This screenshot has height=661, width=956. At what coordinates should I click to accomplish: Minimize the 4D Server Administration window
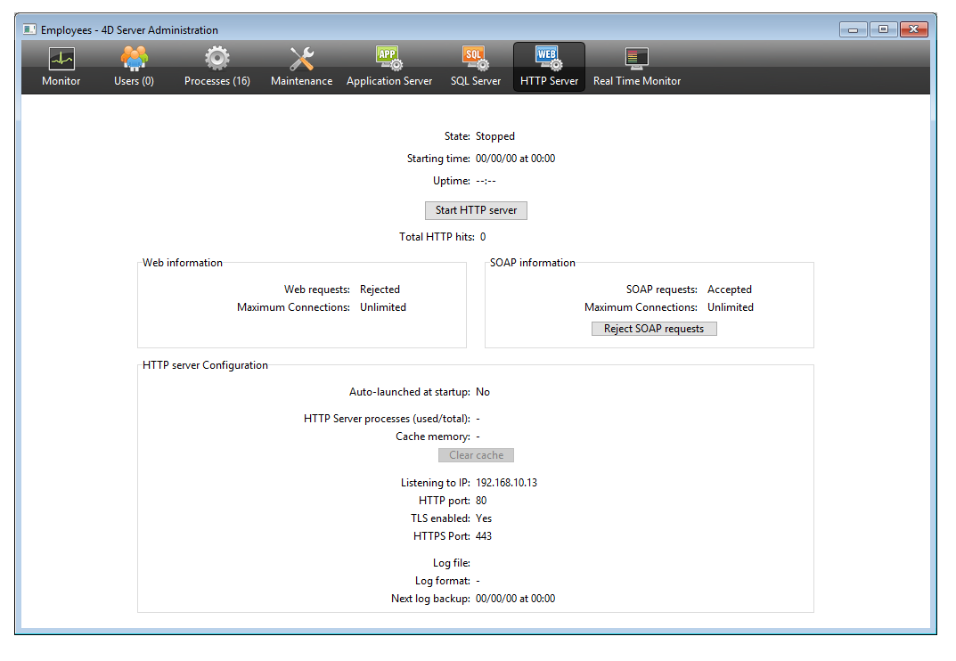(x=853, y=29)
